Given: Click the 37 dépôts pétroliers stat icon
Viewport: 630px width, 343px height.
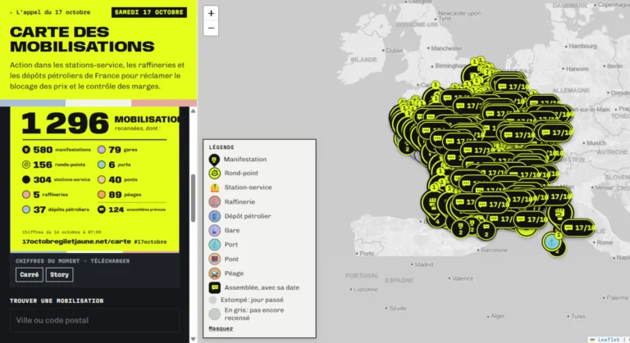Looking at the screenshot, I should click(26, 210).
